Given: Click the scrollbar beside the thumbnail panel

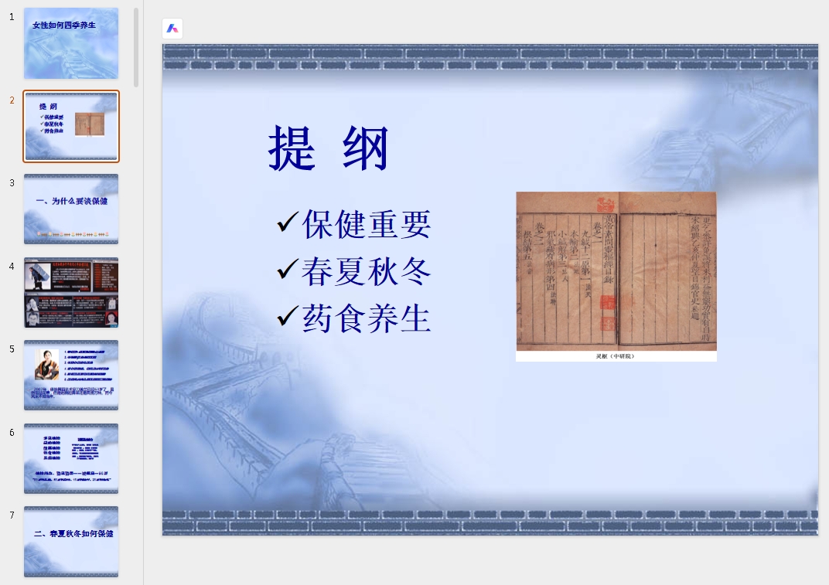Looking at the screenshot, I should (137, 46).
